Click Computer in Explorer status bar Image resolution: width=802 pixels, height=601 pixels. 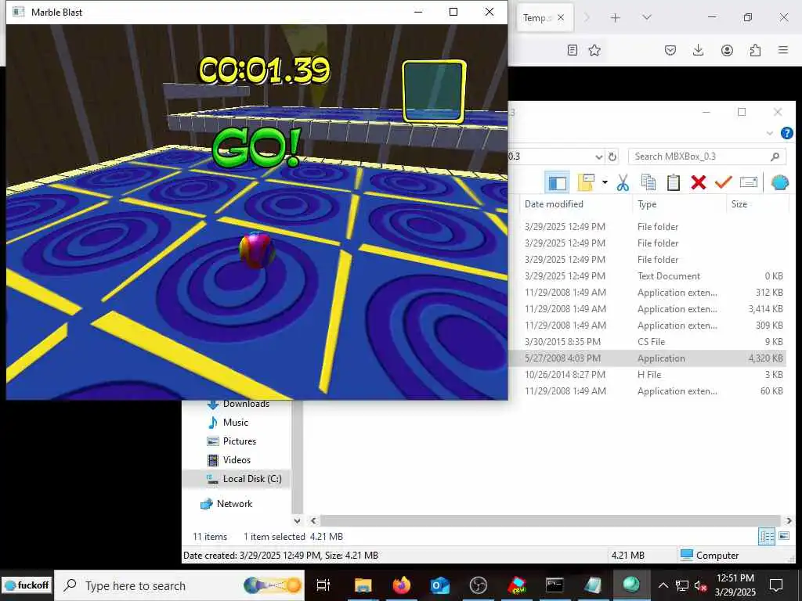pyautogui.click(x=710, y=556)
